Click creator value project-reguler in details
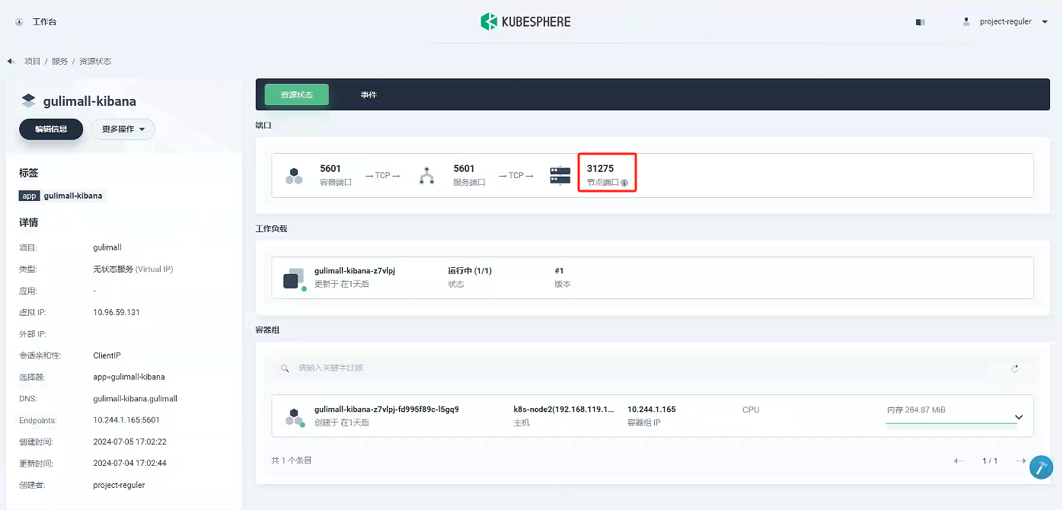Screen dimensions: 1063x510 click(x=119, y=485)
